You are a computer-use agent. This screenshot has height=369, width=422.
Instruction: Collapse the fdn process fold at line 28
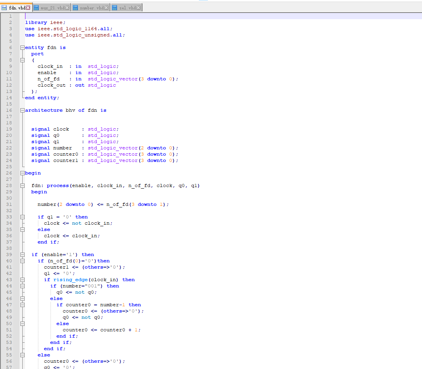tap(23, 186)
